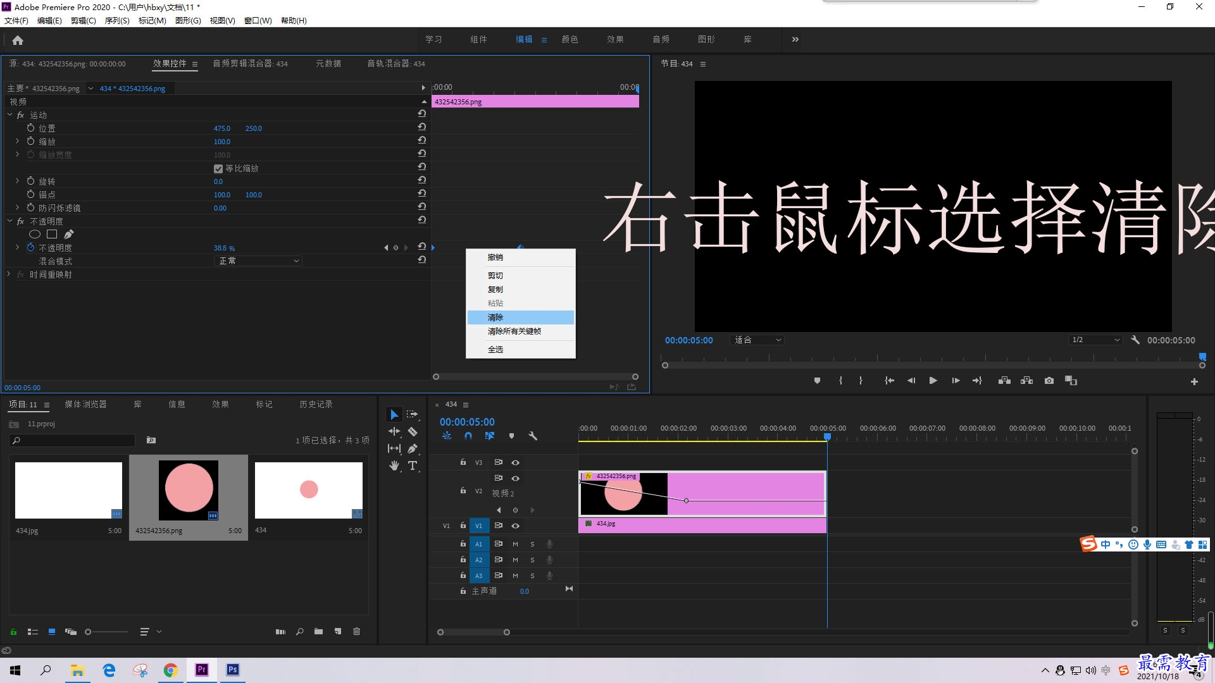This screenshot has width=1215, height=683.
Task: Go to In point button
Action: click(889, 381)
